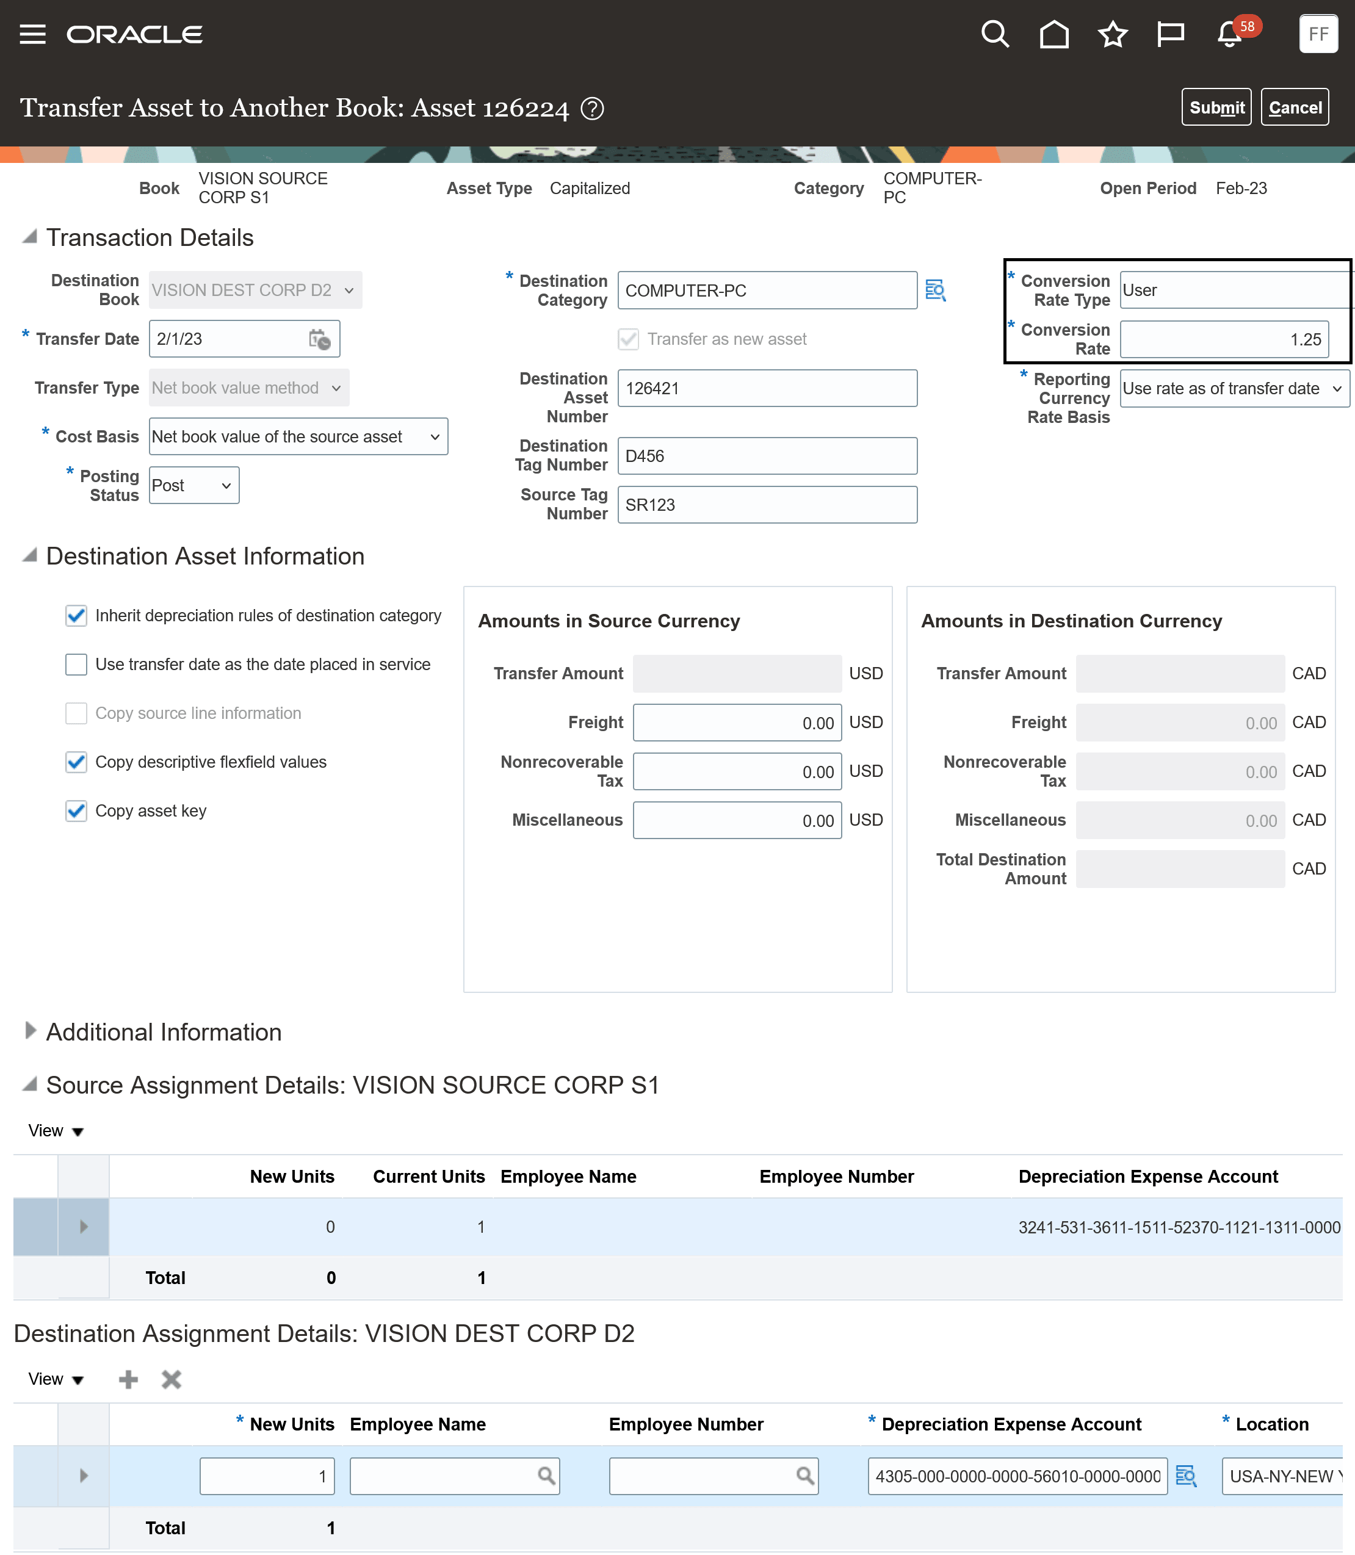Open View menu in Source Assignment Details
This screenshot has height=1555, width=1355.
(55, 1131)
